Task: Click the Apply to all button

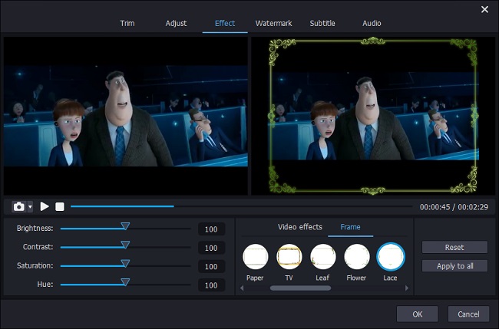Action: (454, 266)
